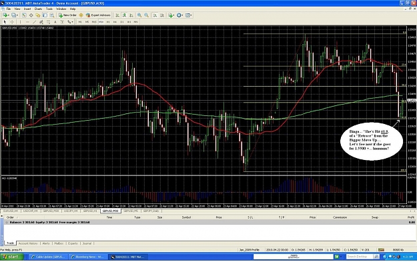Switch chart to Candlesticks icon
This screenshot has width=417, height=262.
(x=124, y=15)
